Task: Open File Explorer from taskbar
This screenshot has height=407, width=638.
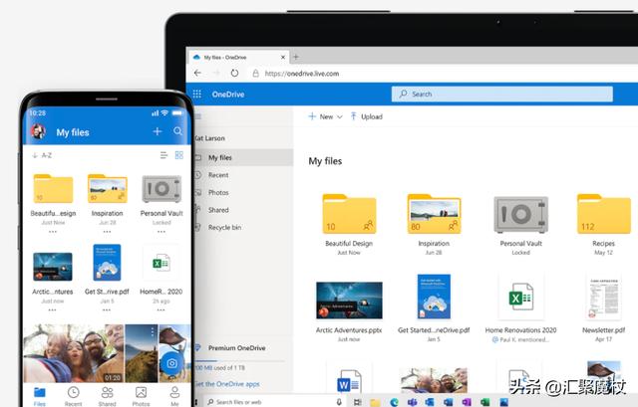Action: (x=375, y=402)
